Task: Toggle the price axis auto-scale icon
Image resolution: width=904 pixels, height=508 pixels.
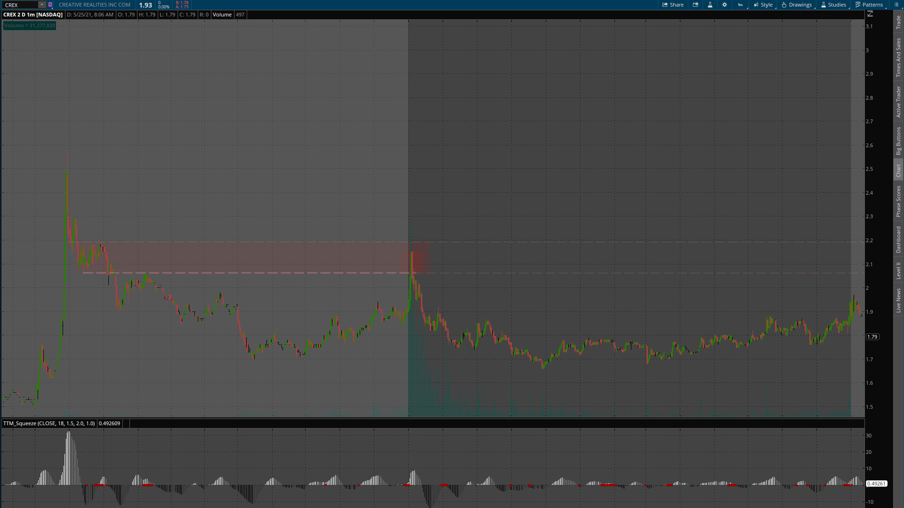Action: point(870,14)
